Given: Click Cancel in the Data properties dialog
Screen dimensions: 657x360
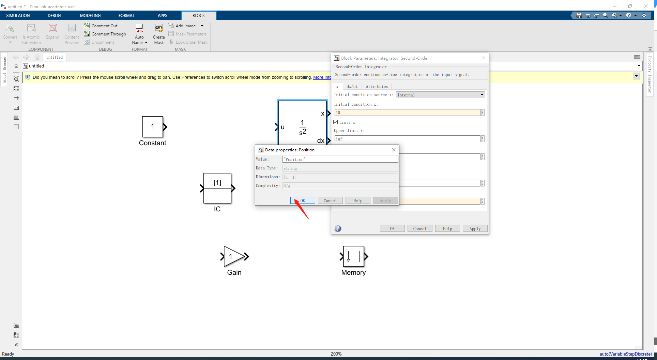Looking at the screenshot, I should click(330, 200).
